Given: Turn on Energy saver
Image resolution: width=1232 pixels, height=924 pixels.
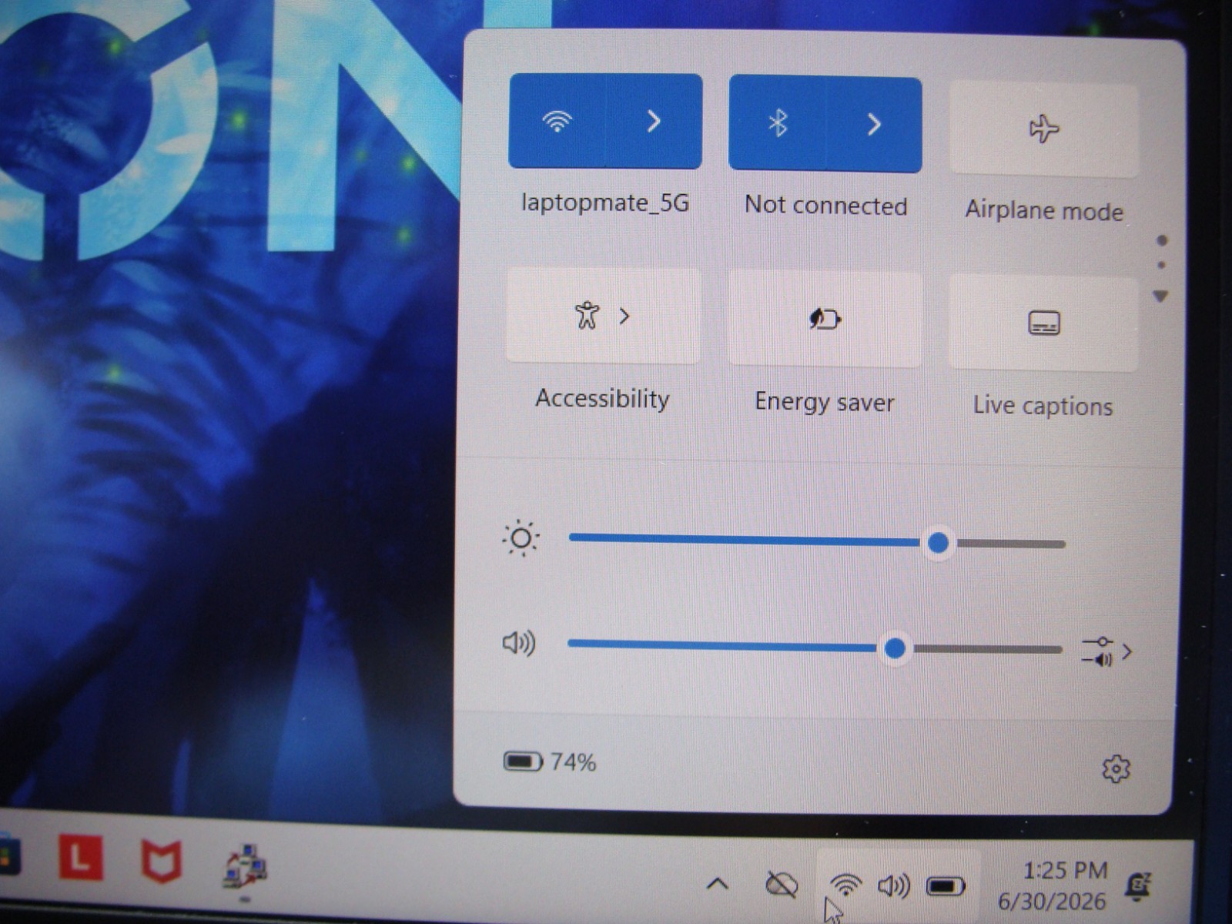Looking at the screenshot, I should click(x=825, y=319).
